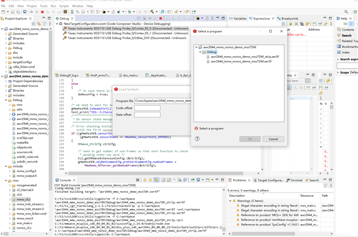Open Index link in Help panel
Viewport: 358px width, 237px height.
coord(346,52)
